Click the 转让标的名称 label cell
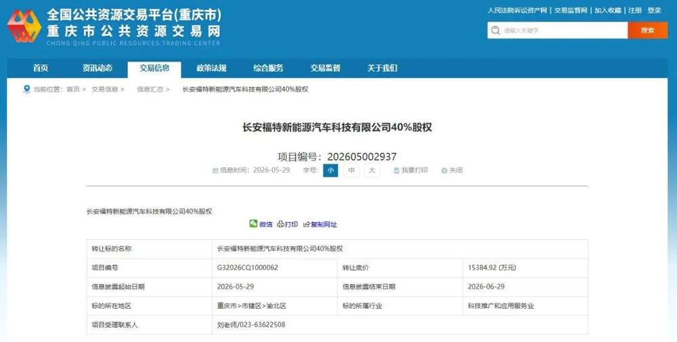Screen dimensions: 677x342 click(150, 249)
